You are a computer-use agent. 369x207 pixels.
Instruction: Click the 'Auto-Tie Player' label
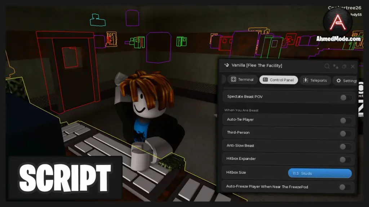coord(240,119)
